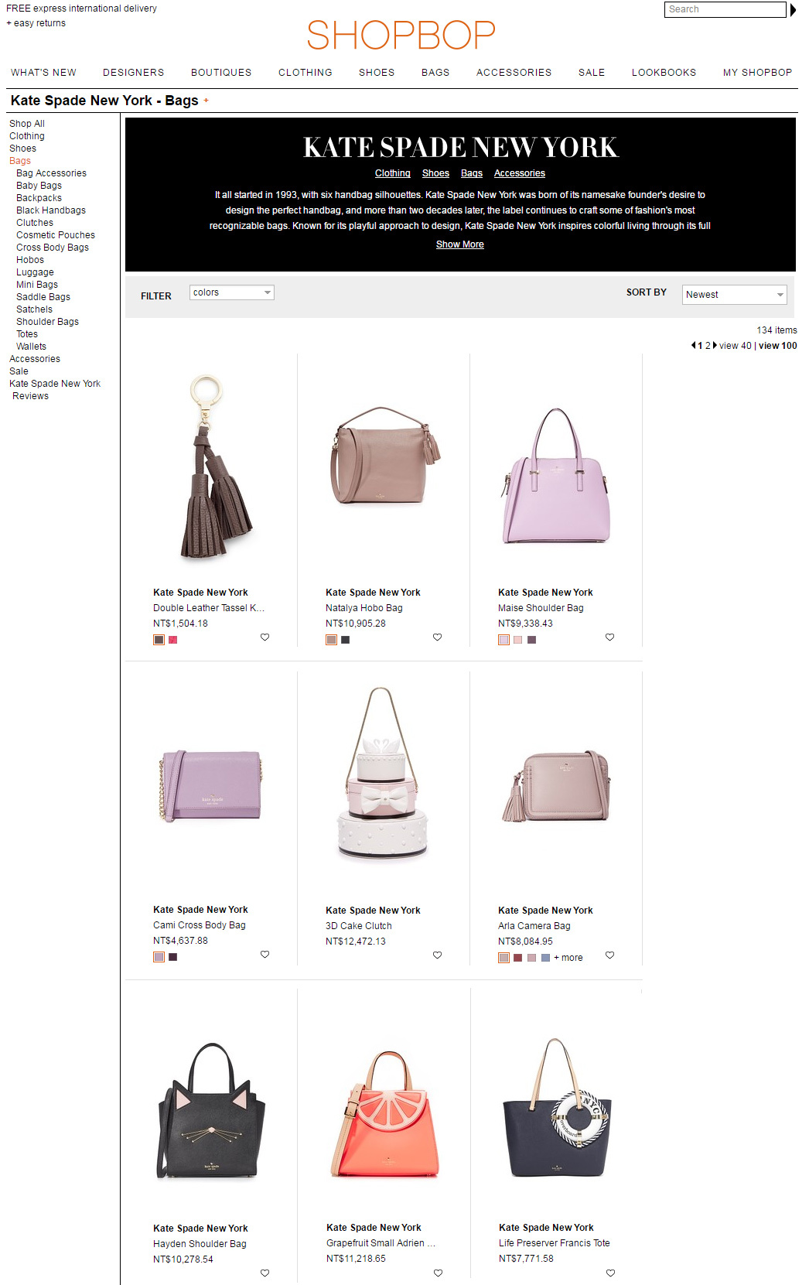Expand the plus icon beside Kate Spade Bags title

tap(206, 101)
